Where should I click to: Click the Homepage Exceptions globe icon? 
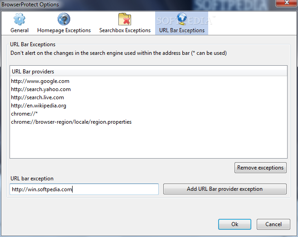(64, 19)
